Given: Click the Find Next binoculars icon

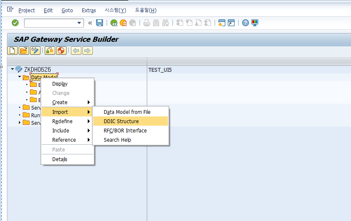Looking at the screenshot, I should 165,23.
